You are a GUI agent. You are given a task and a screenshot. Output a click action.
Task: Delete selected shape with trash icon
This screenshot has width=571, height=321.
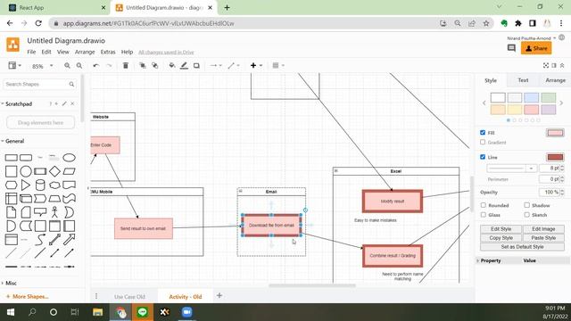tap(126, 65)
